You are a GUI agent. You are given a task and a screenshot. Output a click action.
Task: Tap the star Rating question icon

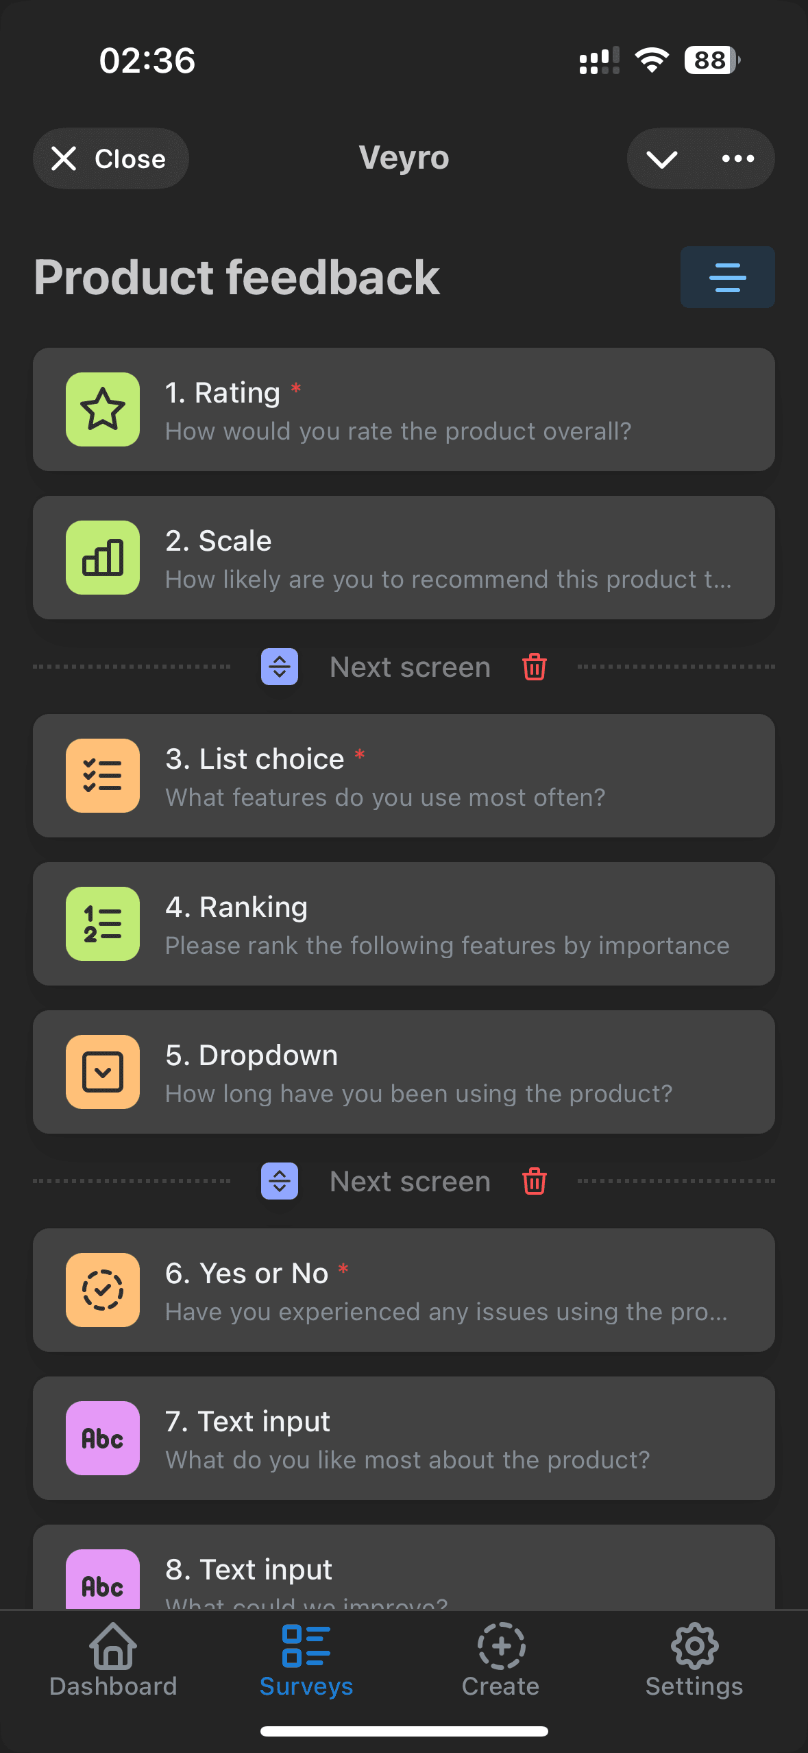(x=103, y=409)
